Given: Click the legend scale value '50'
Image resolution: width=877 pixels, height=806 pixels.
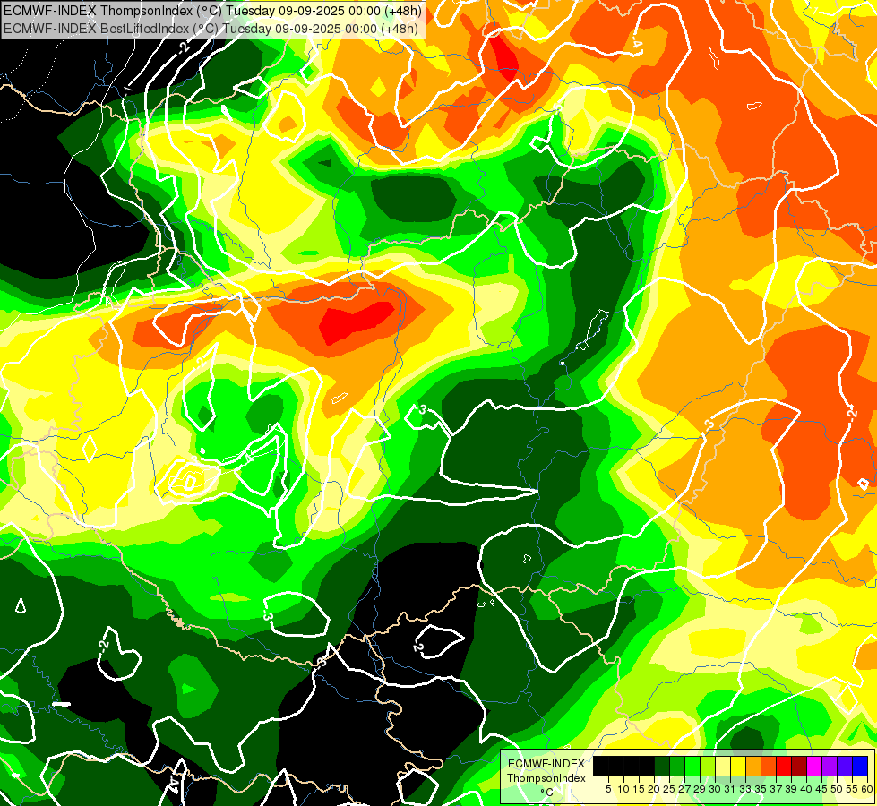Looking at the screenshot, I should (x=837, y=789).
